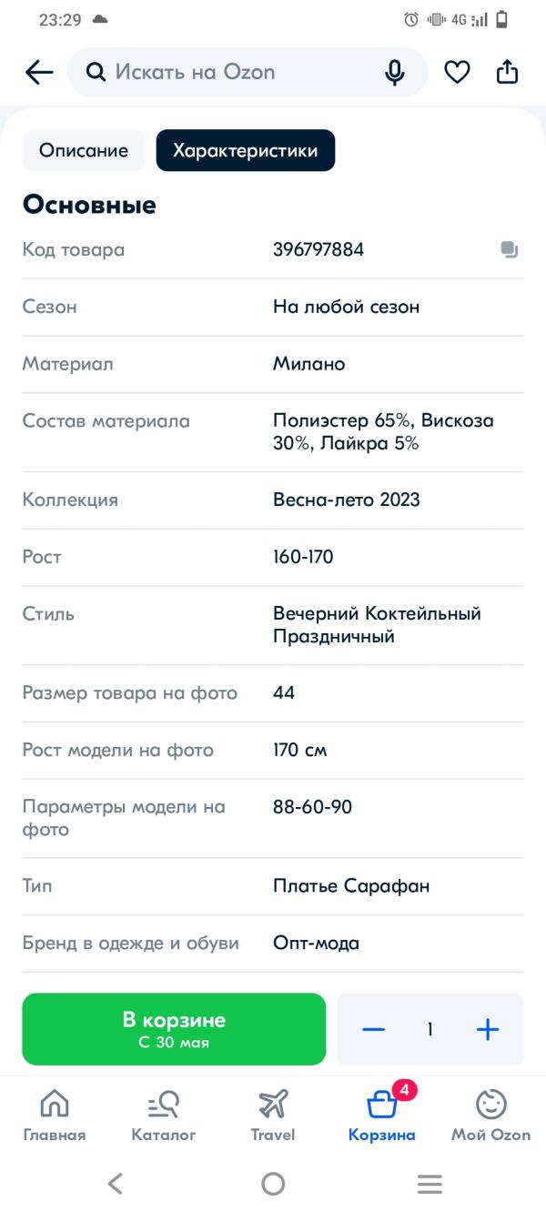This screenshot has width=546, height=1212.
Task: Open Корзина cart with 4 items
Action: (382, 1115)
